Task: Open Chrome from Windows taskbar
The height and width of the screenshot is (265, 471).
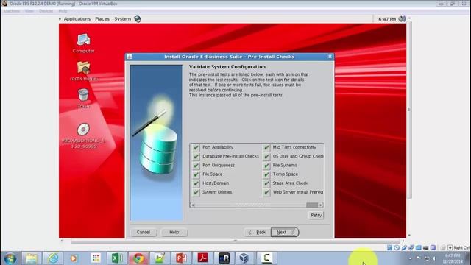Action: click(x=138, y=258)
